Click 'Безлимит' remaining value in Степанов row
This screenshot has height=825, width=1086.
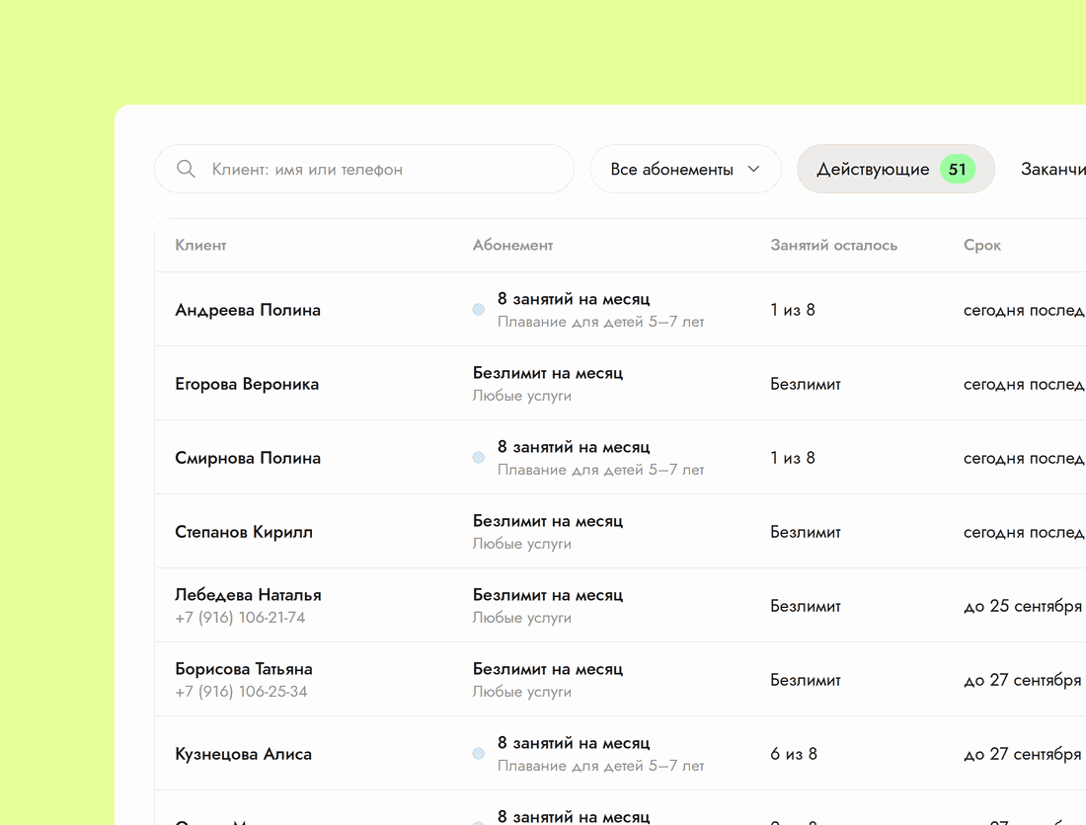click(806, 532)
